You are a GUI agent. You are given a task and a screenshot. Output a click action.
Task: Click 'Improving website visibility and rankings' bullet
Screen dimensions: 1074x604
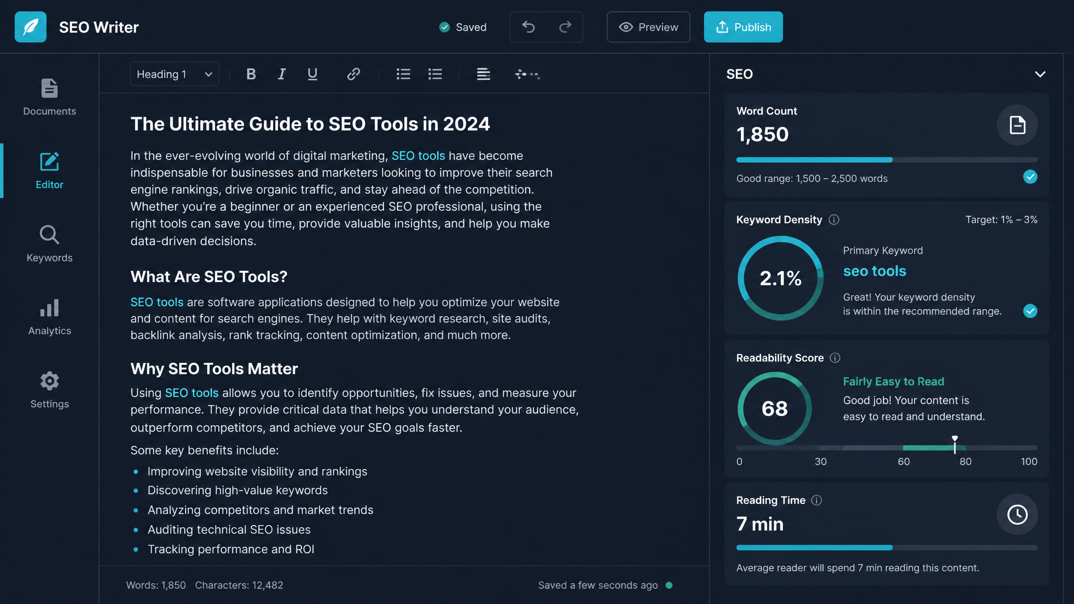coord(257,471)
